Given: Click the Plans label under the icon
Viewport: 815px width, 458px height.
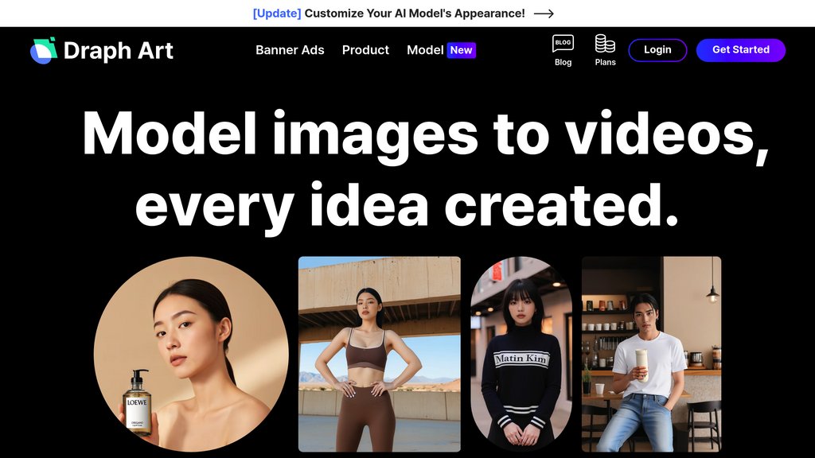Looking at the screenshot, I should click(x=605, y=62).
